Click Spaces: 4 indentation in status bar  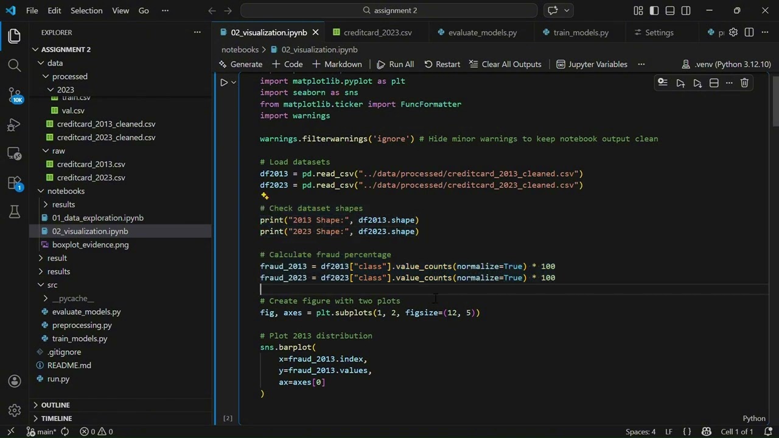pyautogui.click(x=640, y=431)
